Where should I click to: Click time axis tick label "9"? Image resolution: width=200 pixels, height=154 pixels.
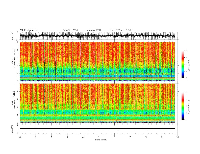click(162, 137)
